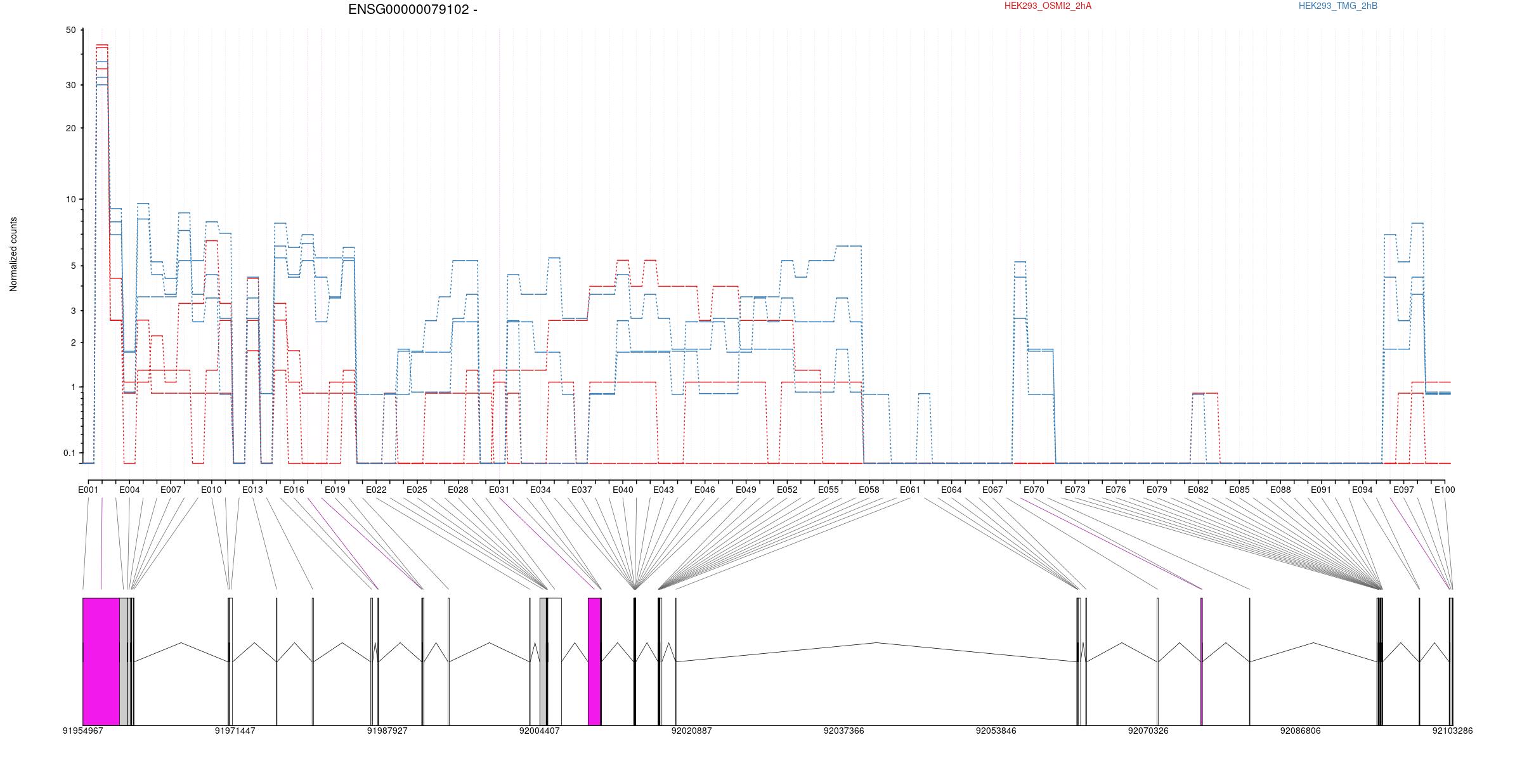
Task: Select exon bin label E058
Action: (x=869, y=490)
